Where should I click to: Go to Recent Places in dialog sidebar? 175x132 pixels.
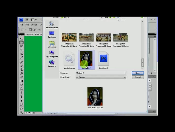tap(52, 25)
